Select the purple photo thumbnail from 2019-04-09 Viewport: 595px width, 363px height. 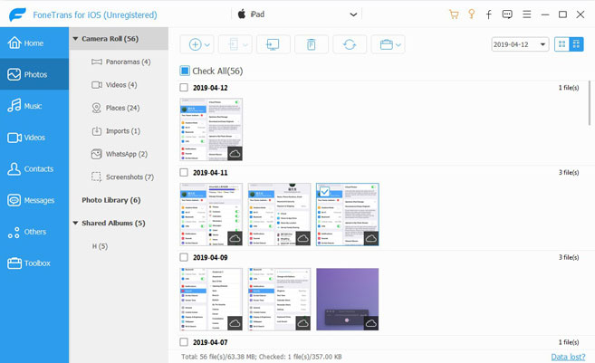[x=348, y=299]
